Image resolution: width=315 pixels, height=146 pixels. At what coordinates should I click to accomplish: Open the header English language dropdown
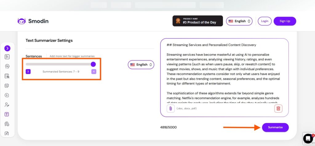coord(239,21)
